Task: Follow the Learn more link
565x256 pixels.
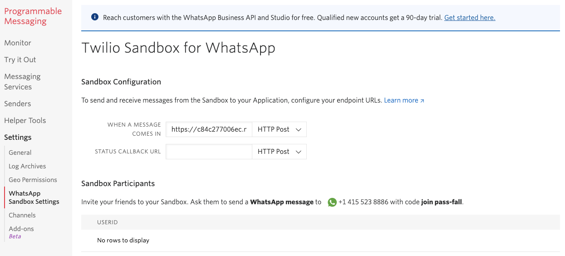Action: 401,100
